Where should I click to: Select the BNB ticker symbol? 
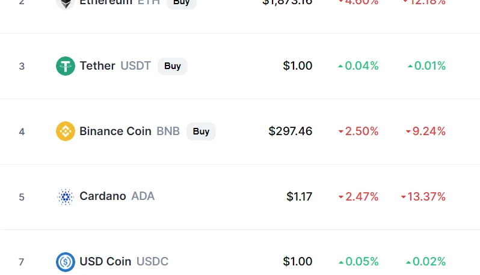168,131
